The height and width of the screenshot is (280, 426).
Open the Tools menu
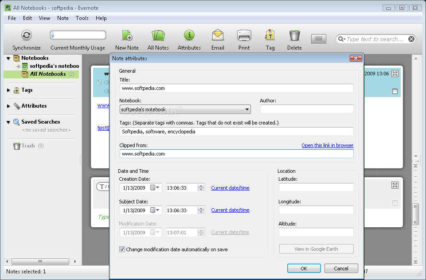click(x=82, y=18)
